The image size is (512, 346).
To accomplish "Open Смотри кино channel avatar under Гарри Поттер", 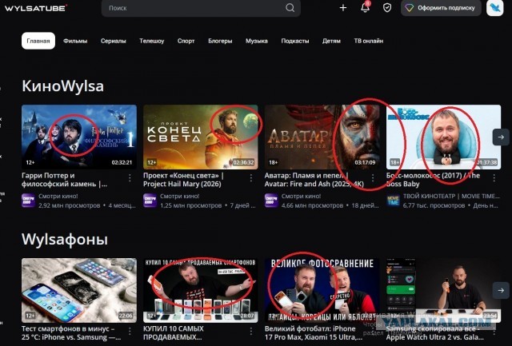I will (29, 201).
